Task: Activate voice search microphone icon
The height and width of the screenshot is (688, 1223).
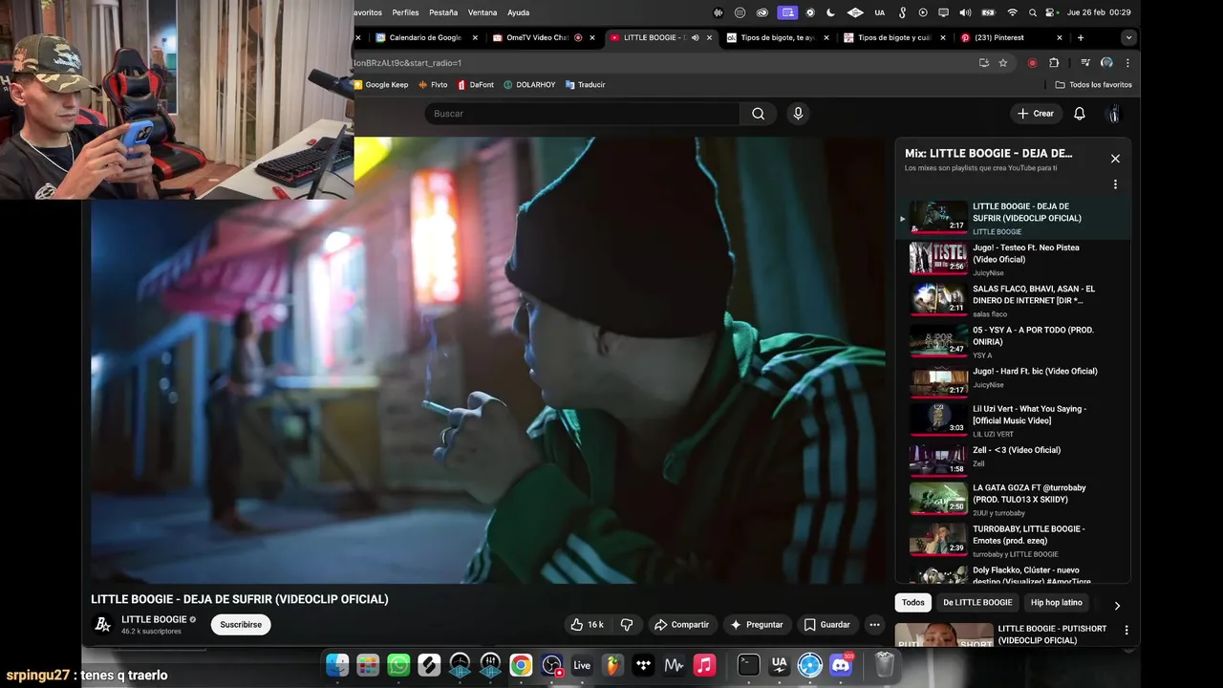Action: tap(798, 114)
